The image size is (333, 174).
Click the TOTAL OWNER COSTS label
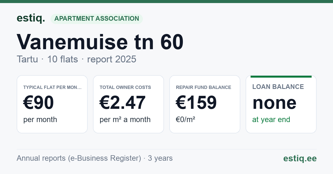[x=125, y=87]
